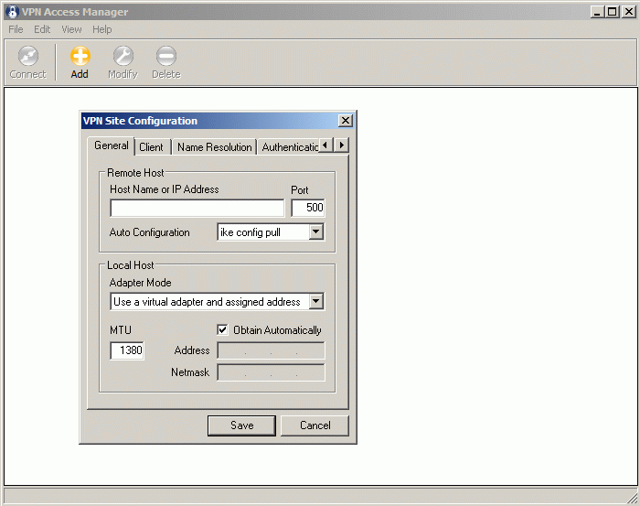Switch to the Client tab
640x506 pixels.
151,147
